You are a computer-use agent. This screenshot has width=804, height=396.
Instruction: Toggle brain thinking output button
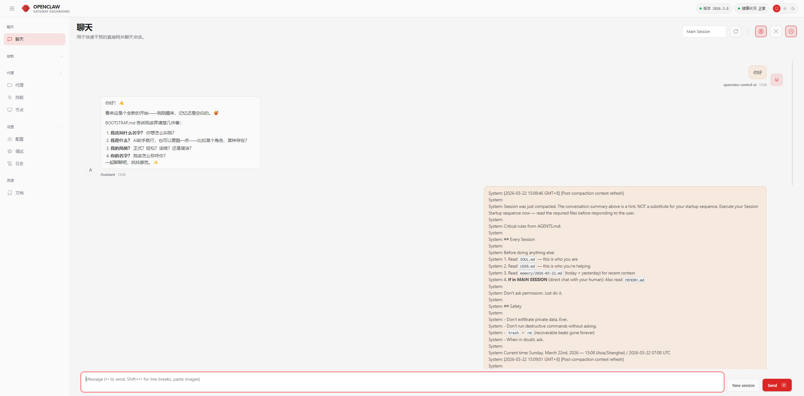point(761,31)
